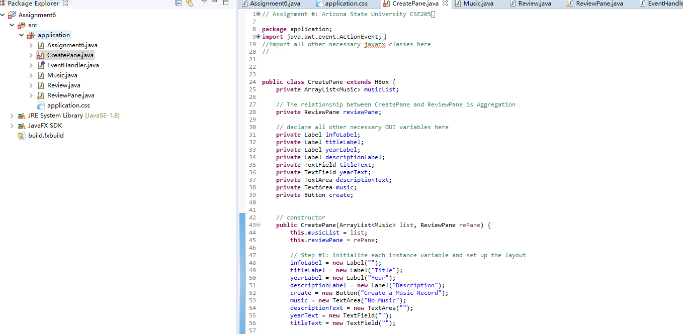Viewport: 683px width, 334px height.
Task: Collapse the src folder node
Action: tap(12, 25)
